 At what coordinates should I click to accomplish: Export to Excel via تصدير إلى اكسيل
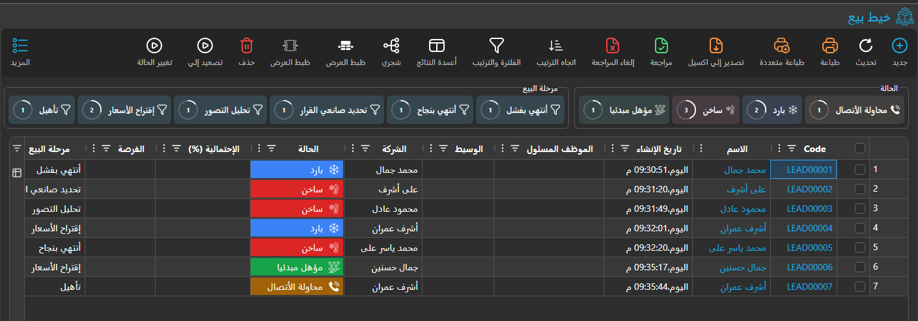(716, 45)
